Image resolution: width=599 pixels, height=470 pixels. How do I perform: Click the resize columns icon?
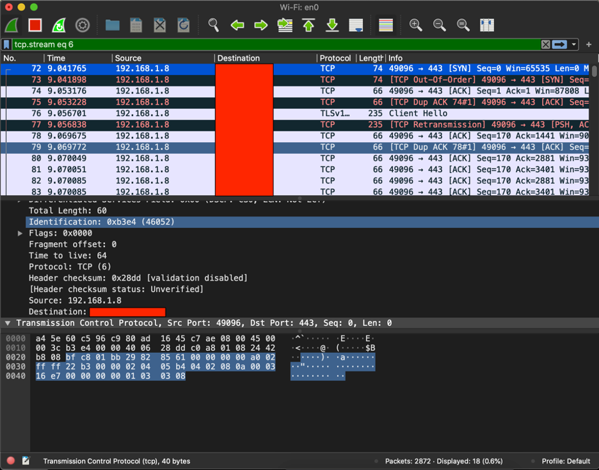[x=486, y=25]
